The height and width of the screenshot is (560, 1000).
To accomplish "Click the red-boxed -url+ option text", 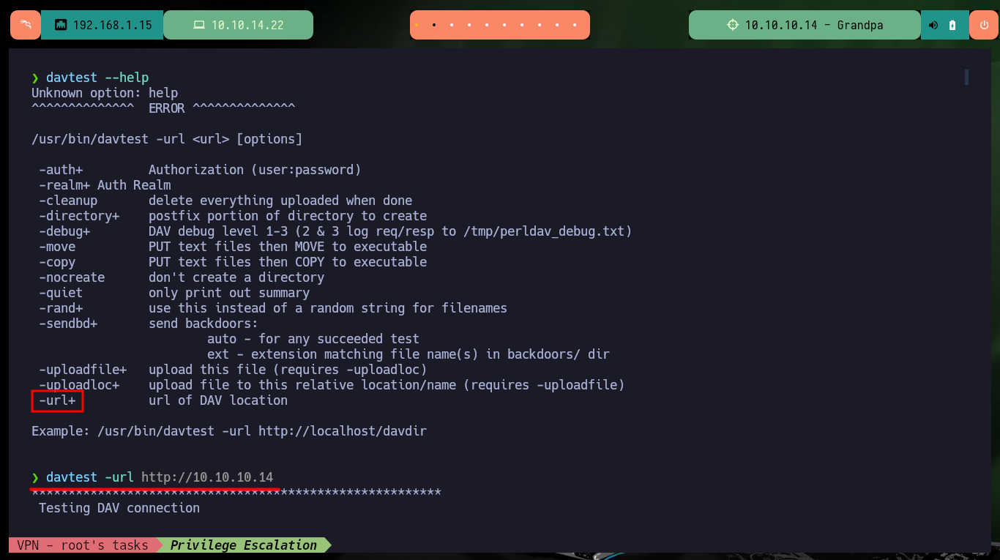I will pyautogui.click(x=57, y=400).
